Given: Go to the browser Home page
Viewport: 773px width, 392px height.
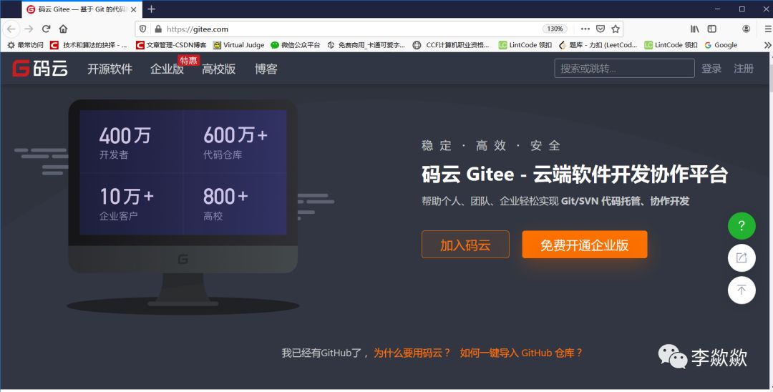Looking at the screenshot, I should (x=63, y=29).
